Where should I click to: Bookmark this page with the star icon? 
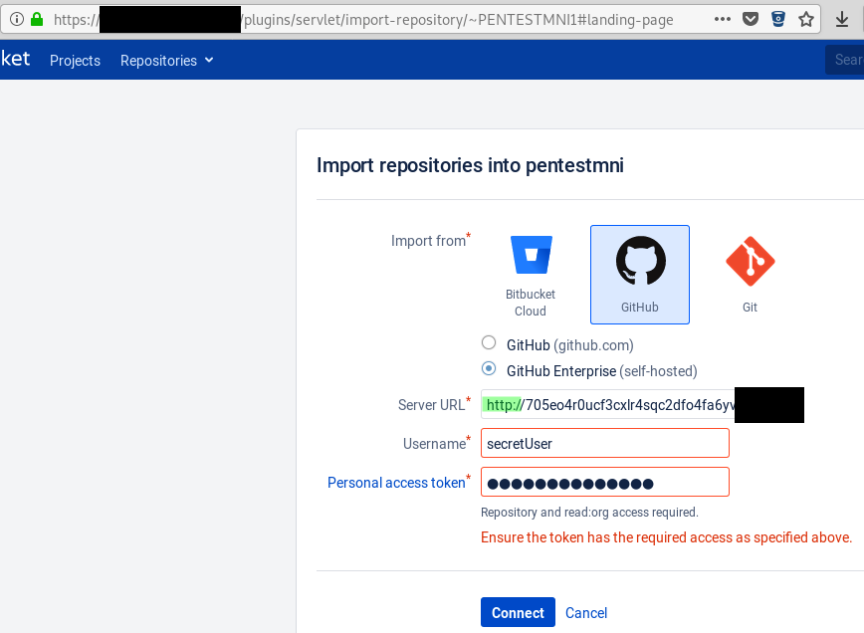[x=806, y=19]
